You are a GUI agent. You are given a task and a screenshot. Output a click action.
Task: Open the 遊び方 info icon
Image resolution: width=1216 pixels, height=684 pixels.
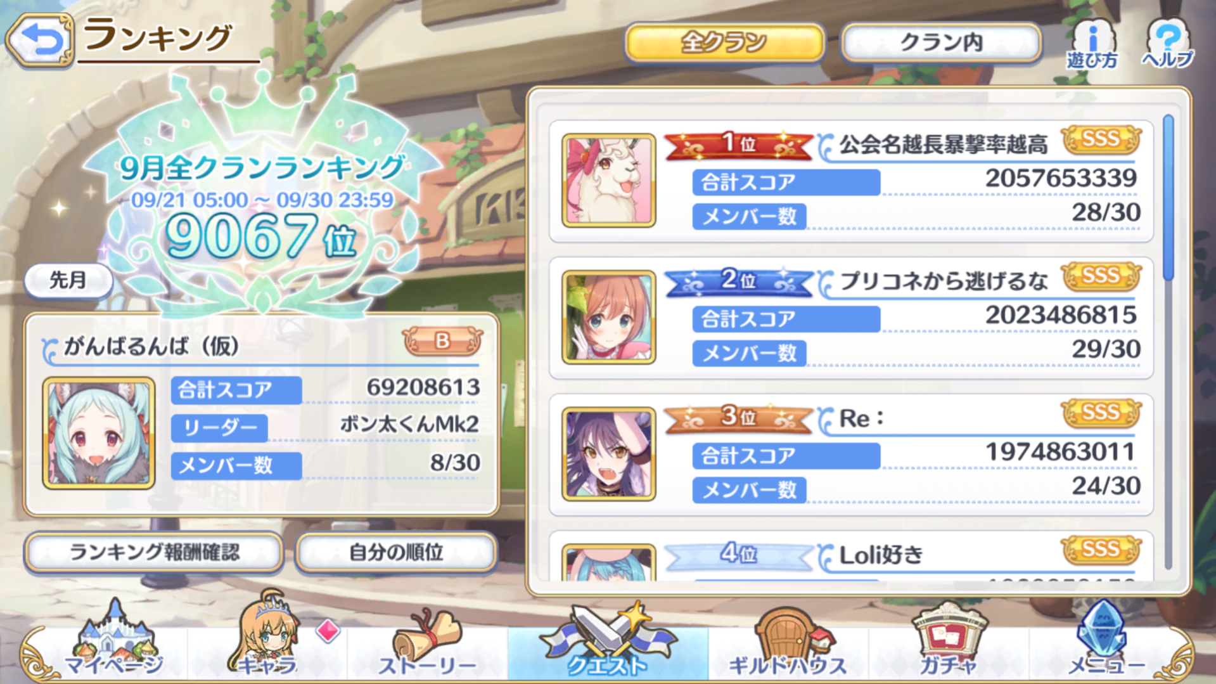(1092, 43)
